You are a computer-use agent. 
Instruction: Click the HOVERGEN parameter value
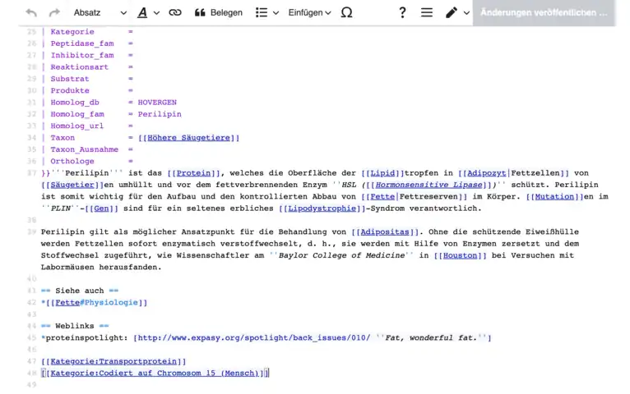click(157, 103)
